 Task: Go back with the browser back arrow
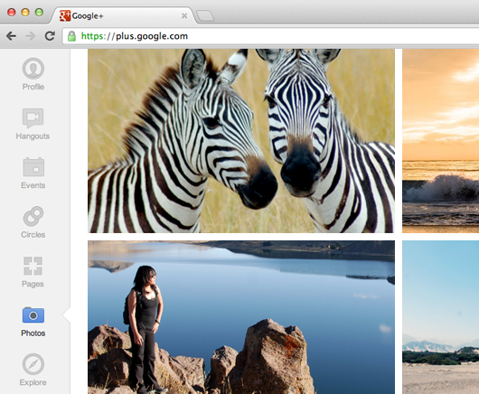12,36
